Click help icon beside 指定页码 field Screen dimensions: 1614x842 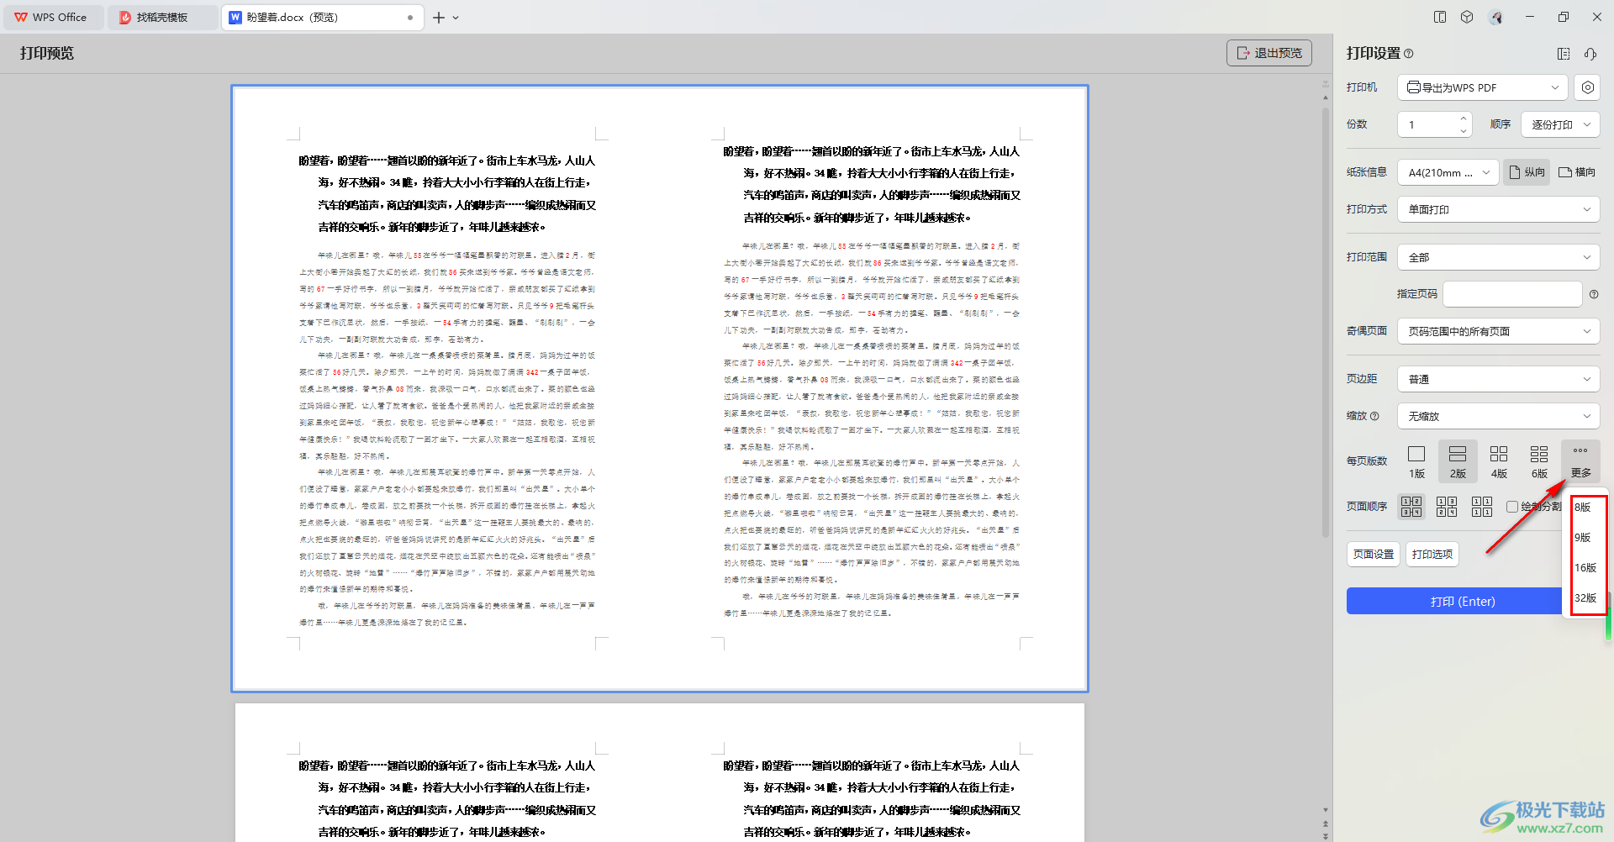(x=1594, y=294)
